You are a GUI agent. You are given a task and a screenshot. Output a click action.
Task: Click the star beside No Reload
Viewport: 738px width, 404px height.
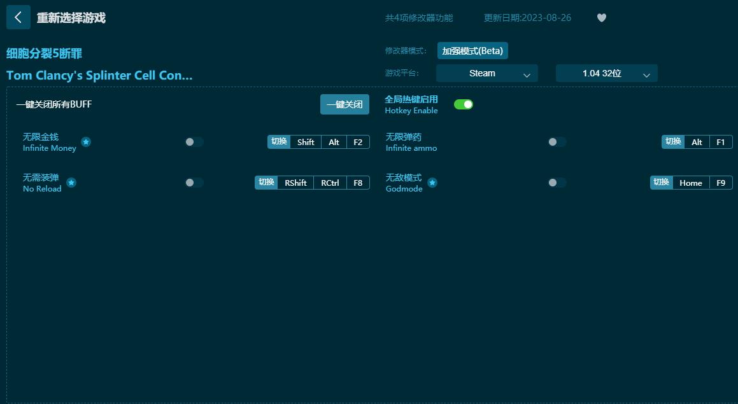tap(71, 183)
